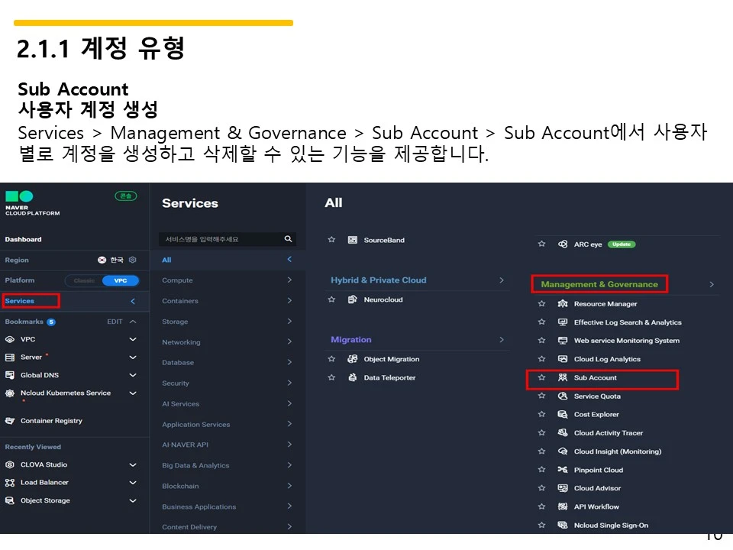Toggle the star next to SourceBand

tap(331, 239)
